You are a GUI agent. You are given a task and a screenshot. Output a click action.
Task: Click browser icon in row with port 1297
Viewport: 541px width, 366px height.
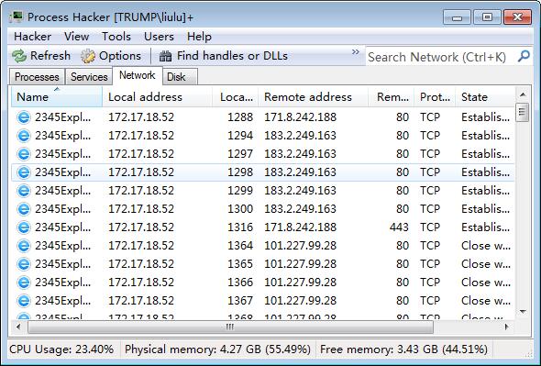(x=24, y=154)
